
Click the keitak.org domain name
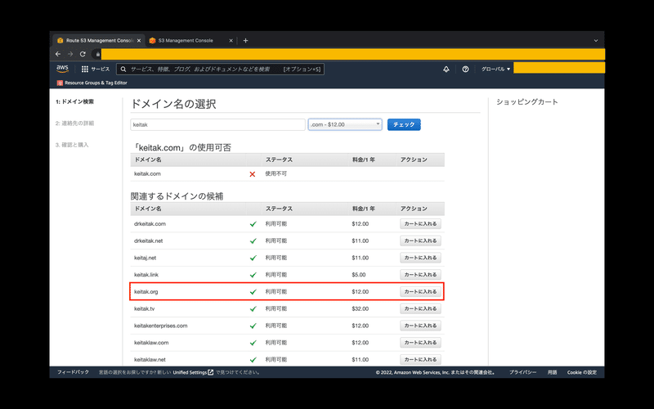click(x=146, y=292)
